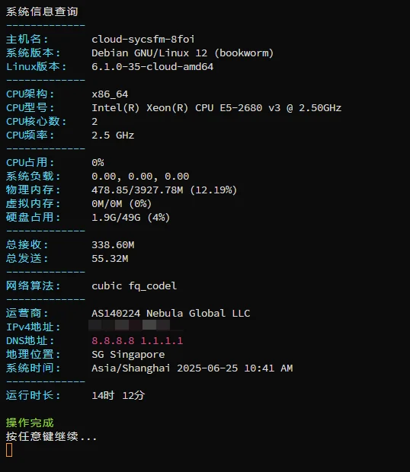Click the Intel Xeon E5-2680 CPU model text

[216, 108]
